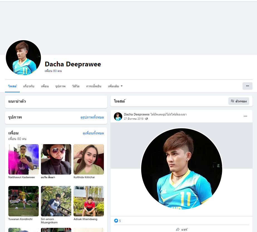Open the profile options three-dot button
Screen dimensions: 257x232
pos(247,86)
